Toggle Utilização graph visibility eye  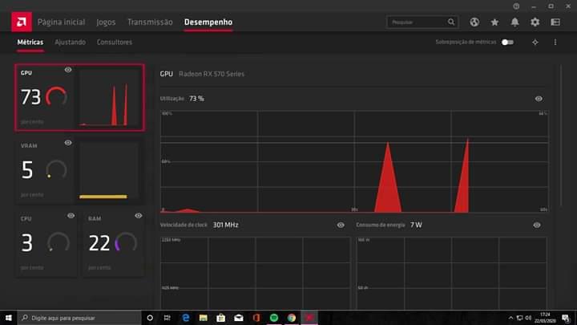pos(539,99)
